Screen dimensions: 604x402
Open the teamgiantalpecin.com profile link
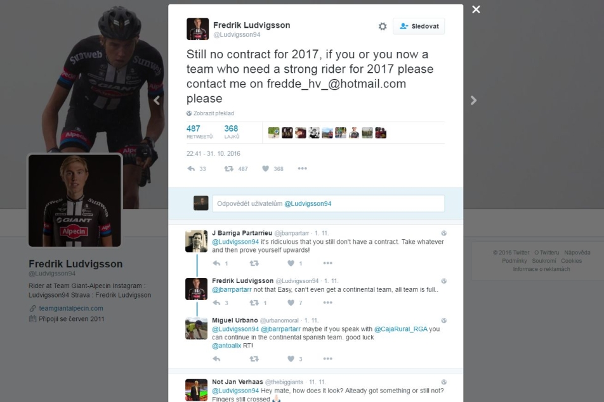(71, 308)
